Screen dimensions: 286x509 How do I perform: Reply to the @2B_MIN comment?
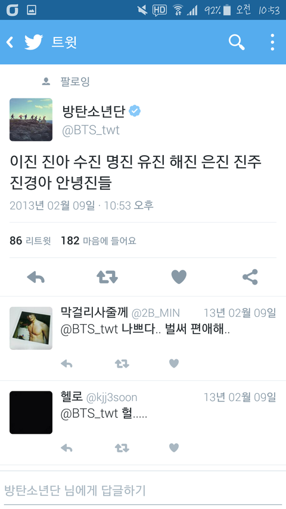pyautogui.click(x=67, y=364)
